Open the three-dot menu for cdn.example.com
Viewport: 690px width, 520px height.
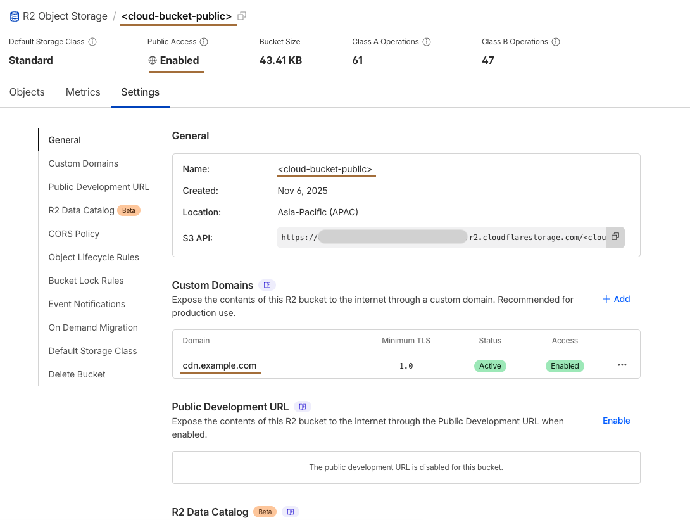pyautogui.click(x=622, y=365)
